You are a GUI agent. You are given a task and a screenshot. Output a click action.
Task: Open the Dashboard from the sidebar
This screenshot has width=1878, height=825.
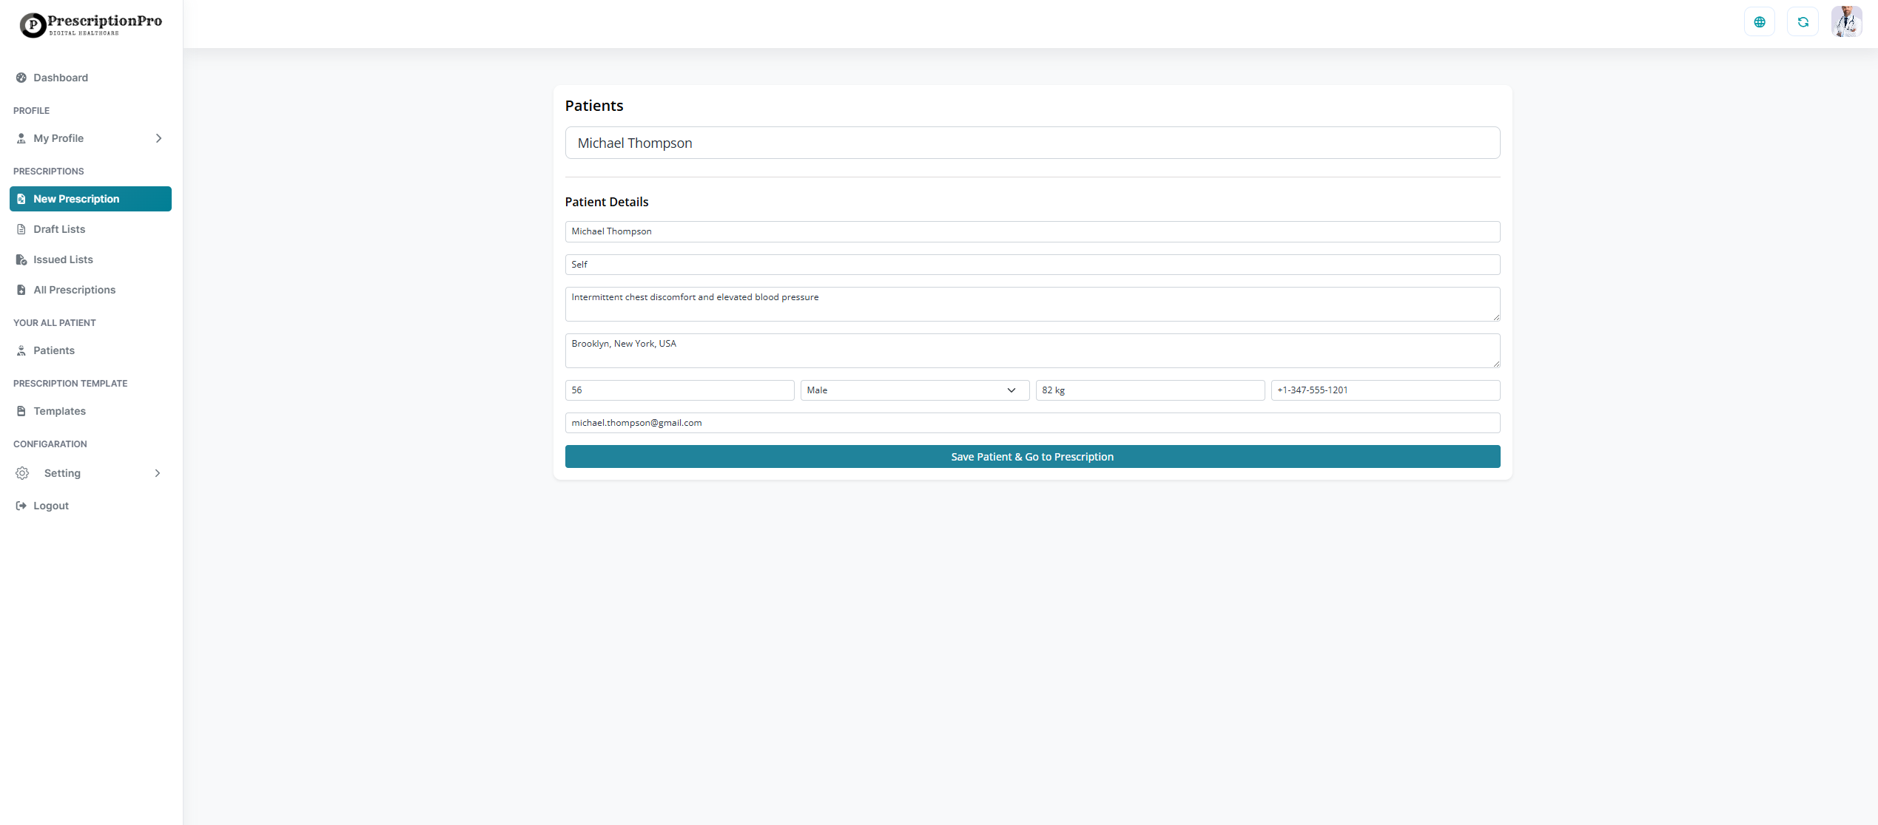click(60, 78)
